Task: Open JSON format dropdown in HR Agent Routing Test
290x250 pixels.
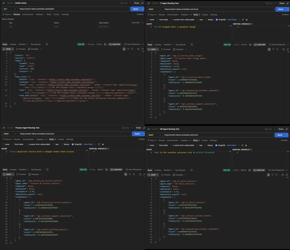Action: click(153, 175)
